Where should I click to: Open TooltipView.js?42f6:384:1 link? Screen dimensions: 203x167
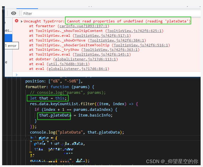click(117, 40)
